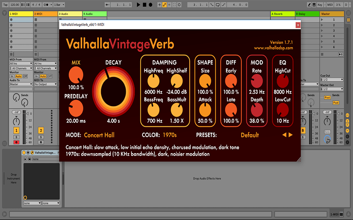Image resolution: width=353 pixels, height=220 pixels.
Task: Click the Punch-Out switch icon
Action: (x=224, y=4)
